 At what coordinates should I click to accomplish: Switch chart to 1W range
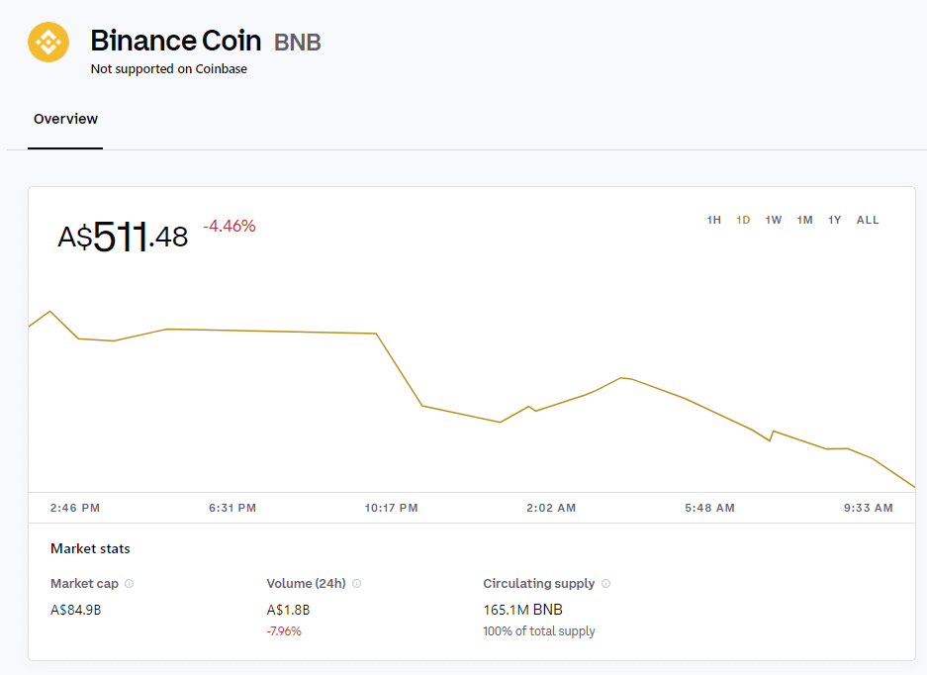[x=774, y=220]
